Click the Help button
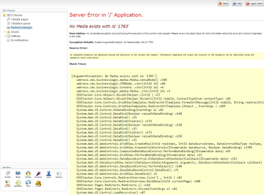 pyautogui.click(x=237, y=4)
